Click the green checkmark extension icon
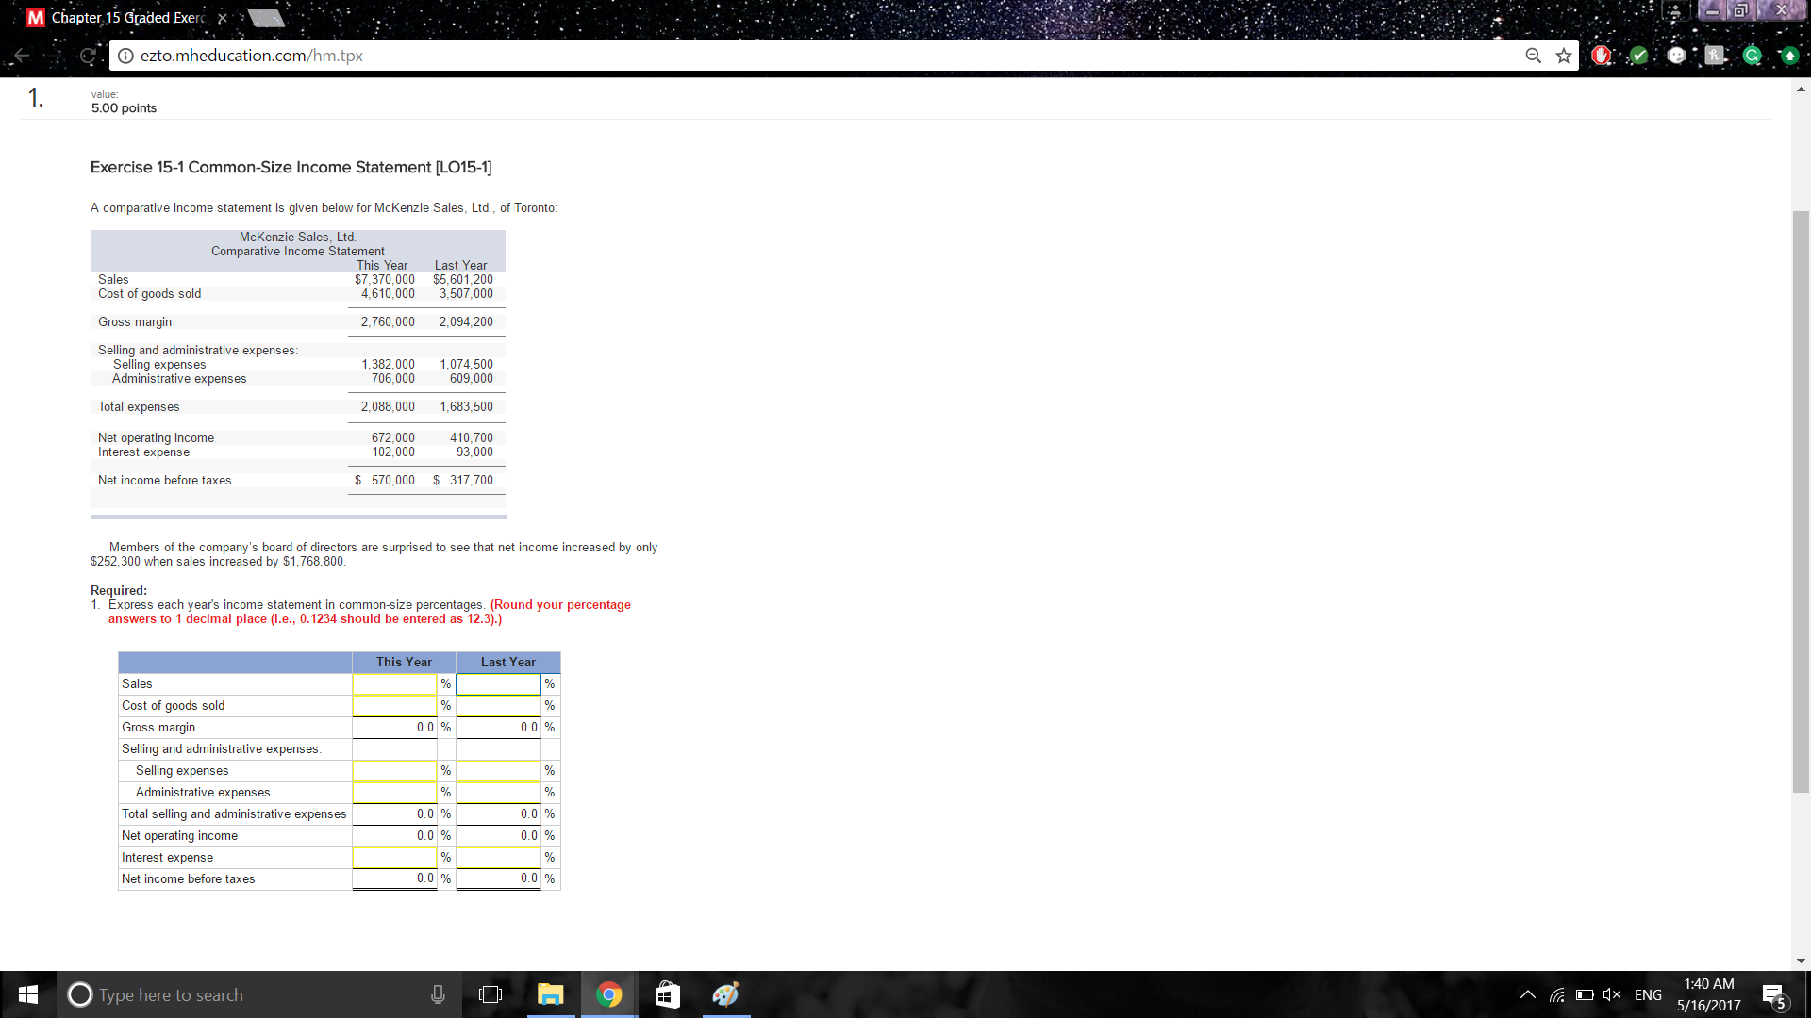The height and width of the screenshot is (1018, 1811). [x=1638, y=56]
